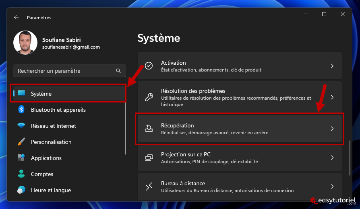Click the Applications tiles icon

(21, 158)
